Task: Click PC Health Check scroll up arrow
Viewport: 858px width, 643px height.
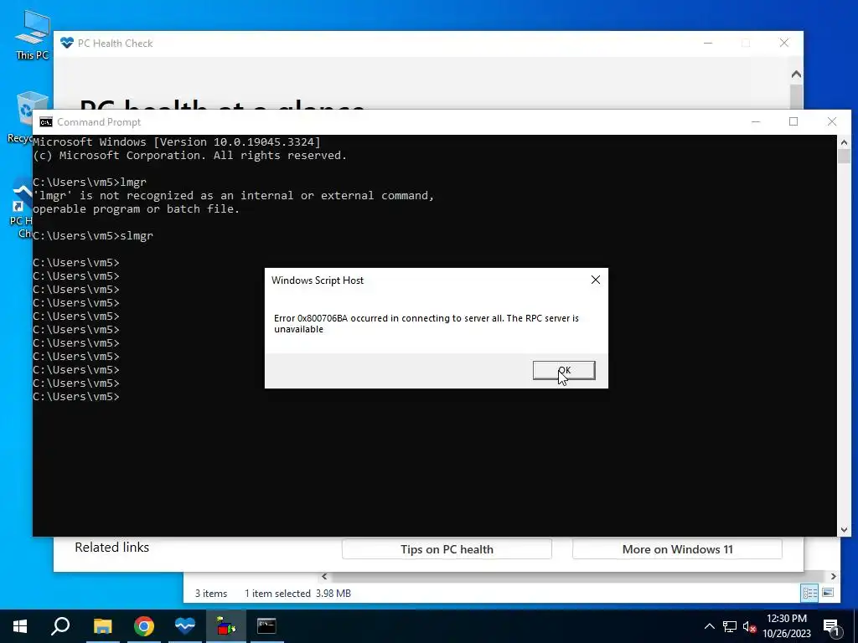Action: point(797,74)
